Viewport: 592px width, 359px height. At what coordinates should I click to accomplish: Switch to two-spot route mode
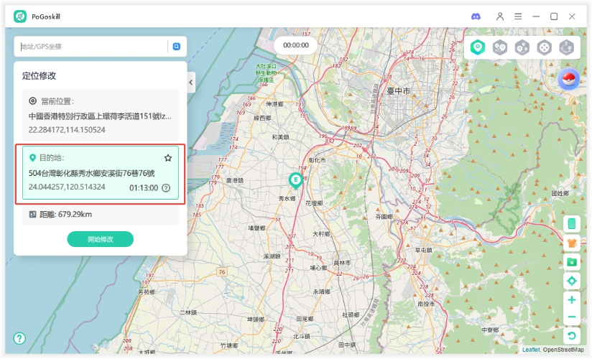499,47
